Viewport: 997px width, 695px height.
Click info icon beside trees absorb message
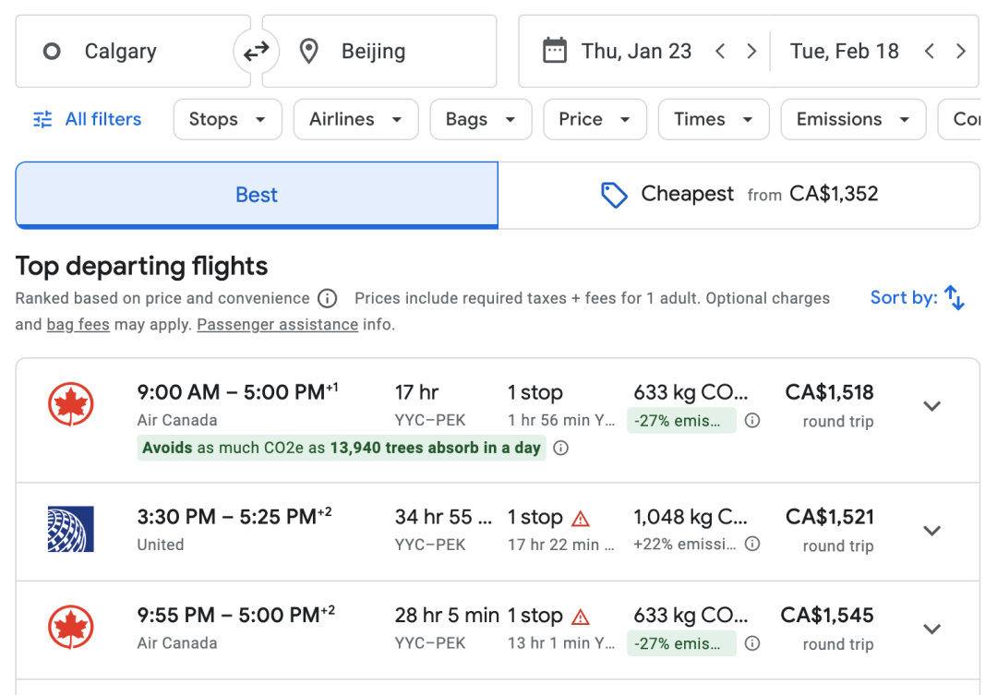click(560, 449)
